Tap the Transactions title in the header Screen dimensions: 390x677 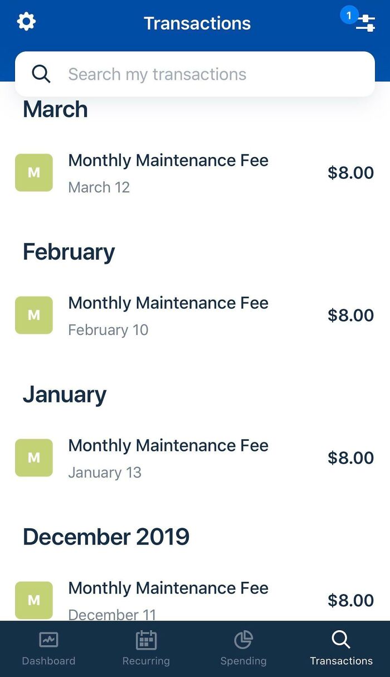(x=197, y=23)
